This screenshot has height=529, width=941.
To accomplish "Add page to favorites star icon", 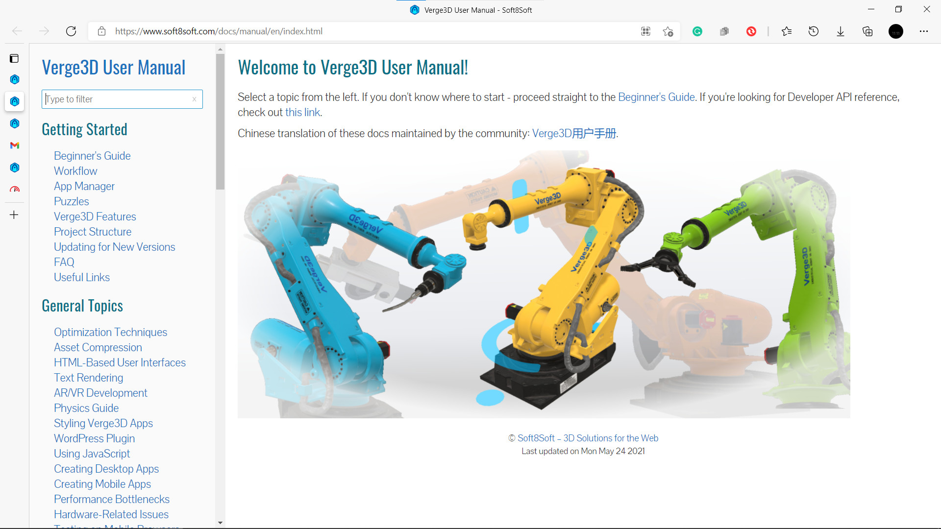I will [x=668, y=31].
